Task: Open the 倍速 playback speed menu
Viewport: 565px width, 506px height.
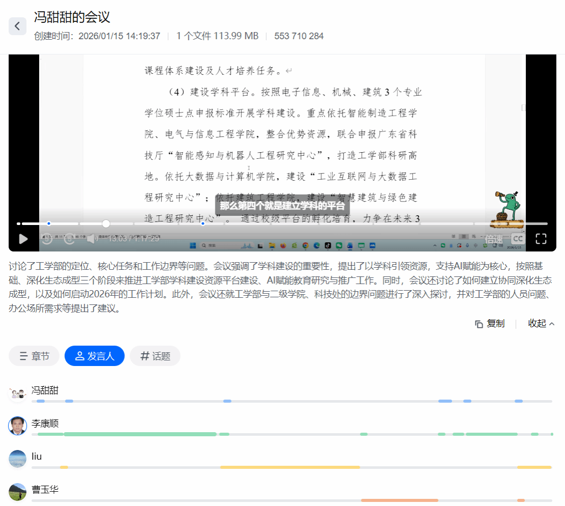Action: pos(493,239)
